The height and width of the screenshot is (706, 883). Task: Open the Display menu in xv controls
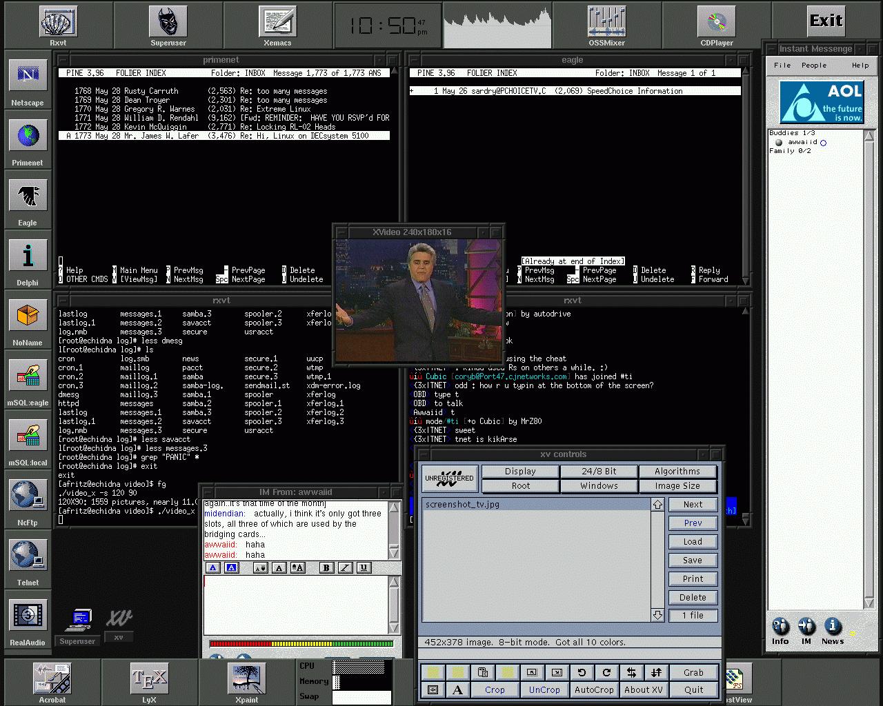[520, 472]
